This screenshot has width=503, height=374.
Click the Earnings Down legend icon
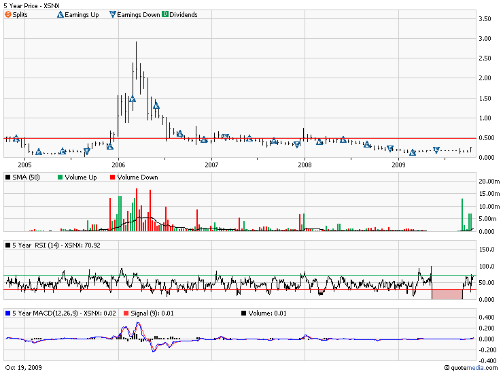[x=112, y=14]
